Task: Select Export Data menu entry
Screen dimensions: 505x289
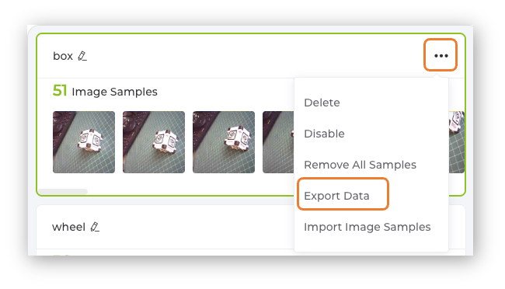Action: [336, 196]
